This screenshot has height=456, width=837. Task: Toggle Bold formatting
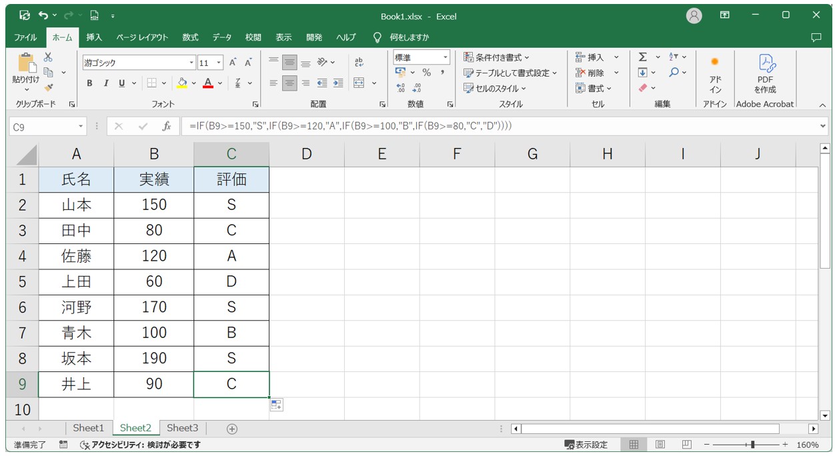tap(89, 83)
